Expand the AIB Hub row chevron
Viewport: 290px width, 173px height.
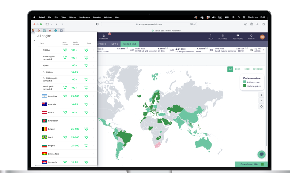point(93,50)
